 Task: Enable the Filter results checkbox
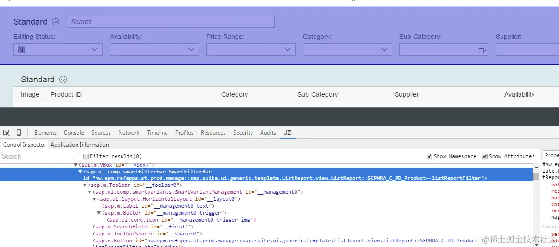[x=86, y=156]
